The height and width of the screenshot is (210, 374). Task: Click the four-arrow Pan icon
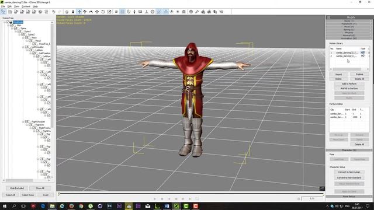click(x=97, y=12)
